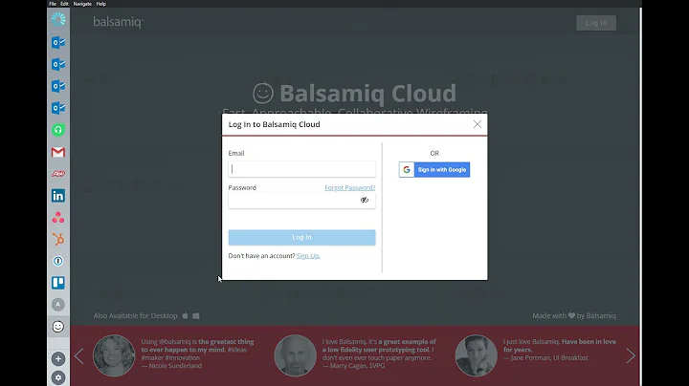Viewport: 689px width, 386px height.
Task: Select the Balsamiq smiley sidebar icon
Action: pyautogui.click(x=58, y=327)
